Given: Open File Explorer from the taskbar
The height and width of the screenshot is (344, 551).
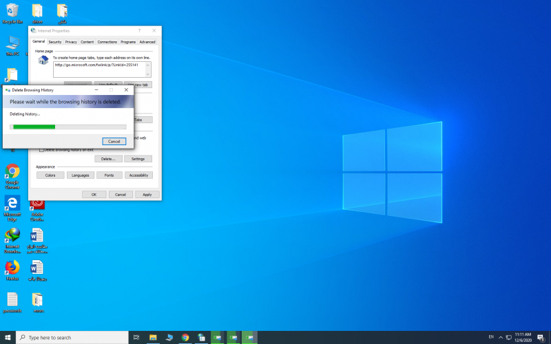Looking at the screenshot, I should click(153, 338).
